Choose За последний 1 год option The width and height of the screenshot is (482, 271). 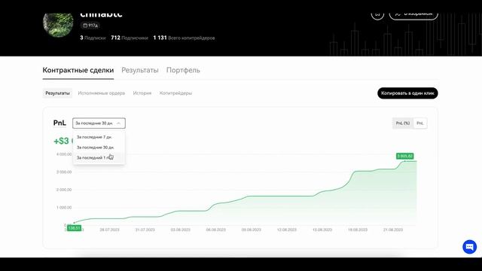click(99, 157)
